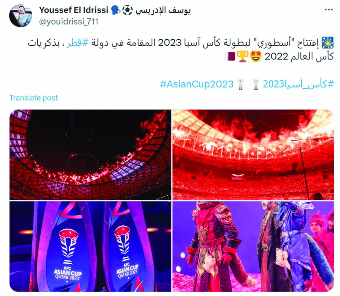Click the @youidrissi_711 handle
This screenshot has height=296, width=340.
[68, 22]
